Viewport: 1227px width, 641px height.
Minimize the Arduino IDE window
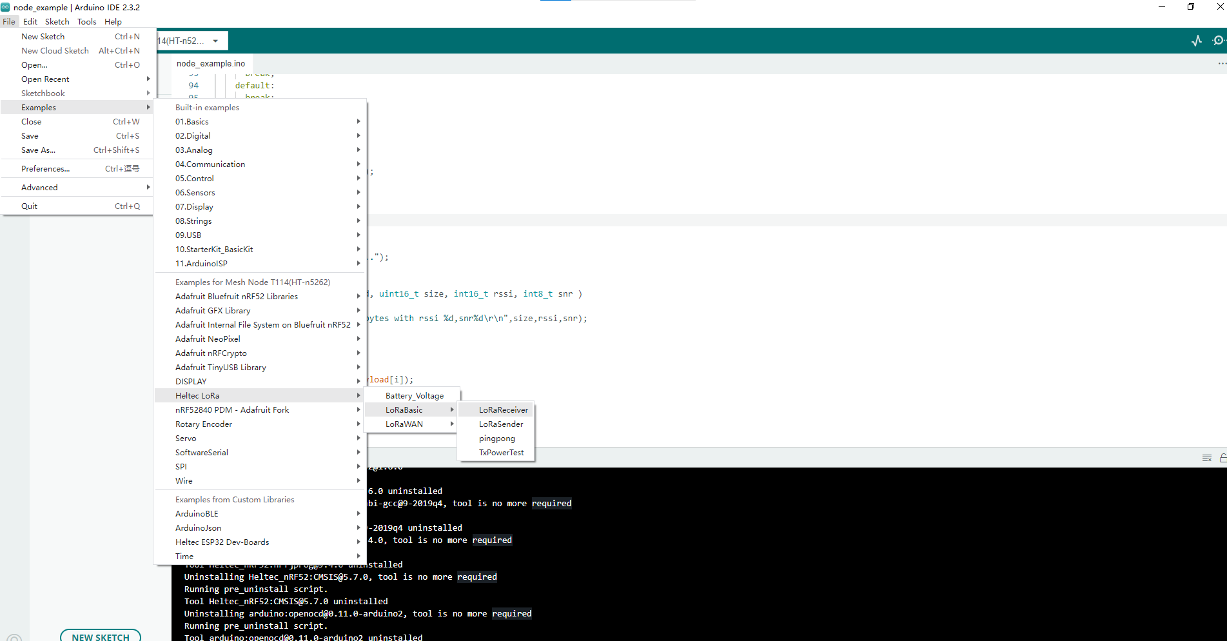1161,7
